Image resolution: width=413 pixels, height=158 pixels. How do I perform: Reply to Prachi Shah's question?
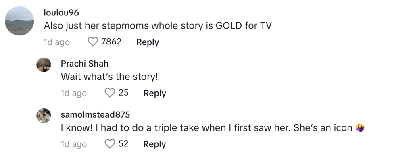click(x=154, y=93)
